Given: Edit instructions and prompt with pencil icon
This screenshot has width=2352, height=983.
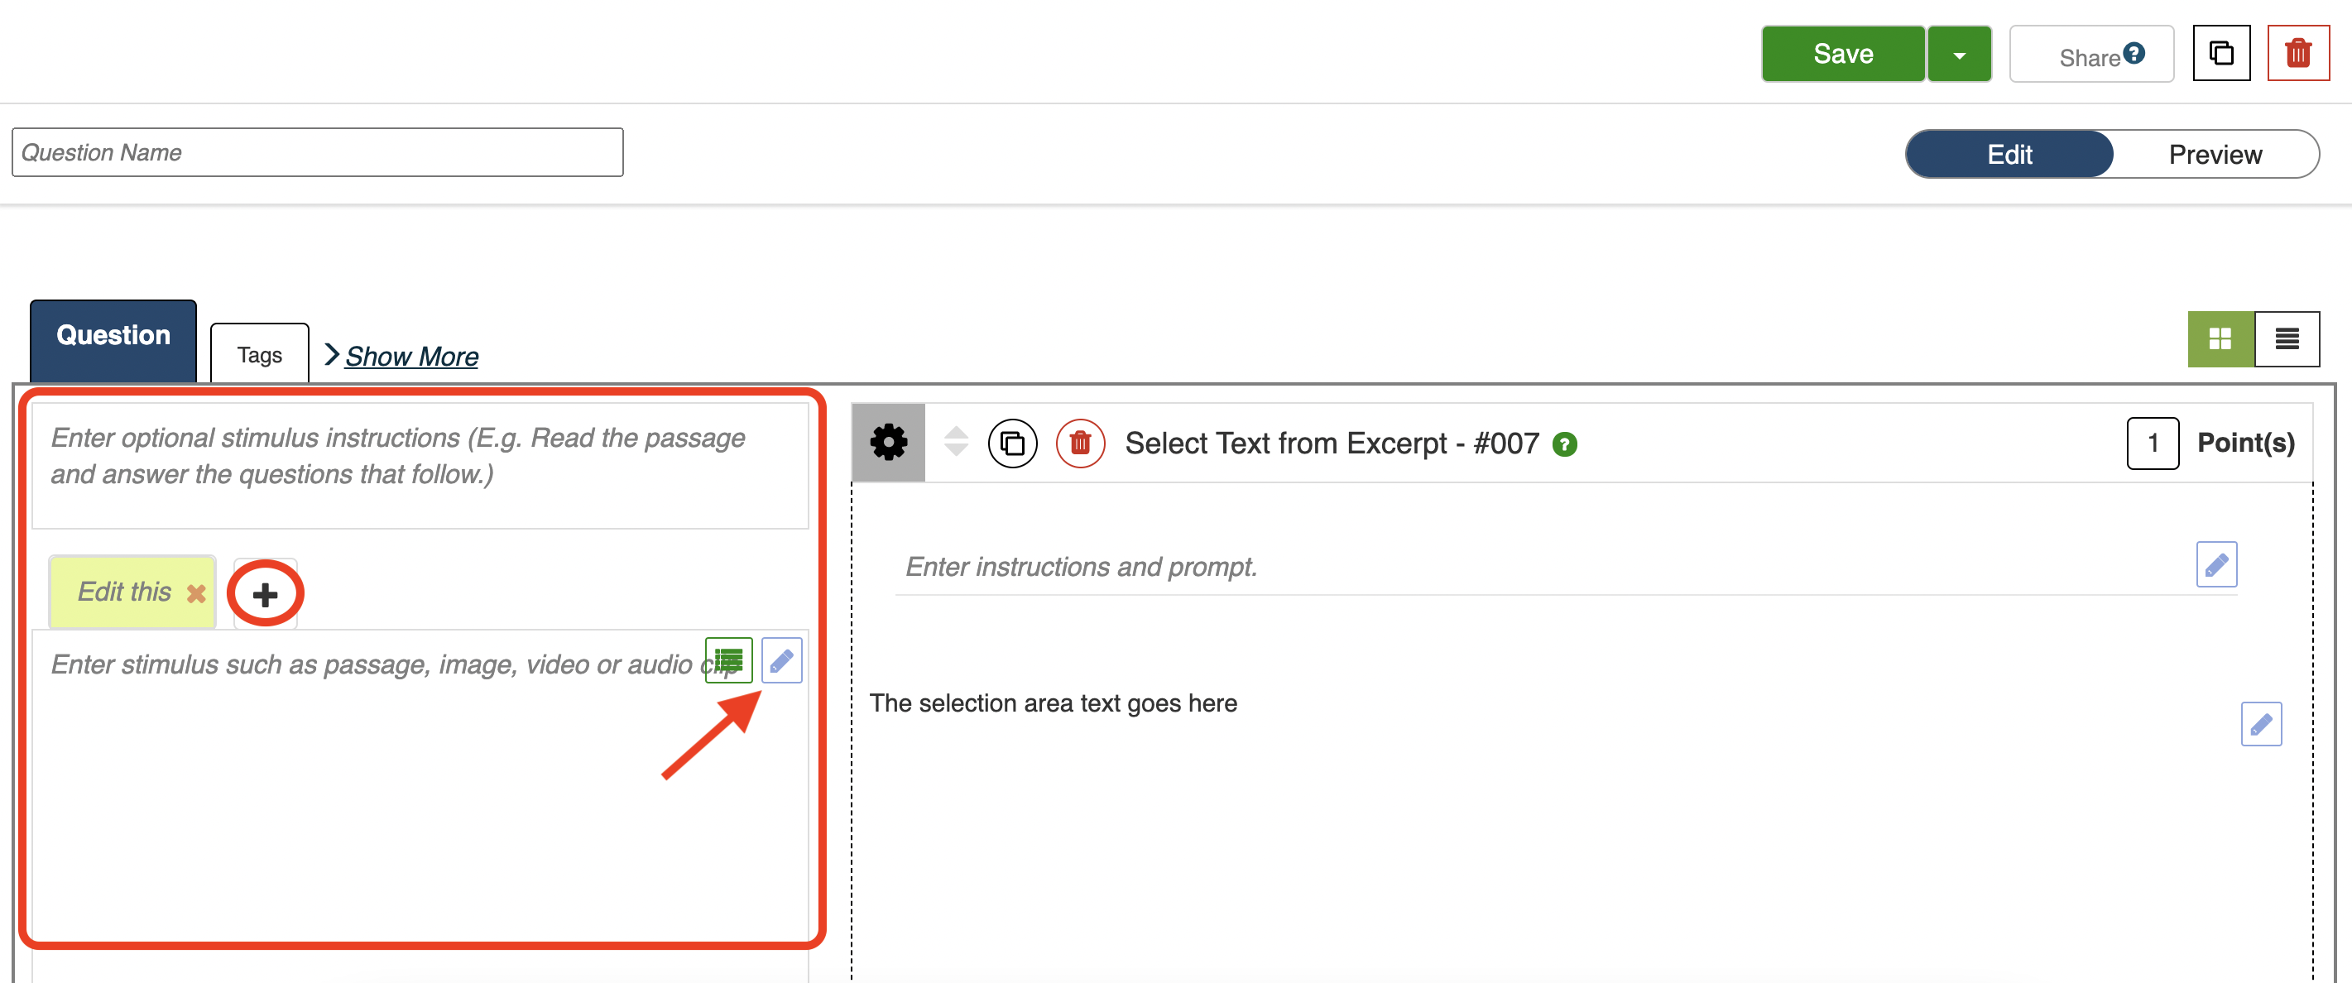Looking at the screenshot, I should point(2215,565).
